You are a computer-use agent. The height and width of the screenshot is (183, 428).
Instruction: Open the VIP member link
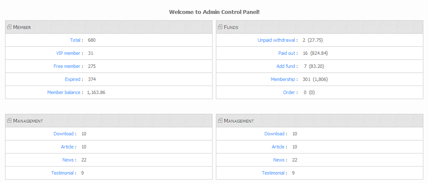coord(68,53)
